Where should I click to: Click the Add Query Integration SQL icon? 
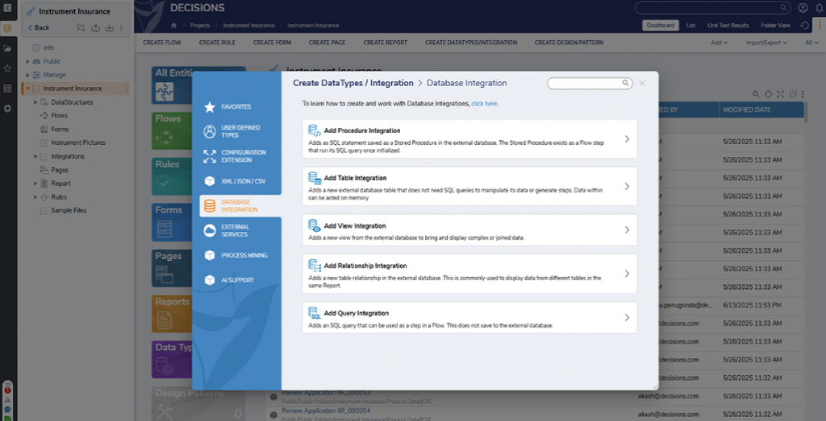pyautogui.click(x=315, y=313)
